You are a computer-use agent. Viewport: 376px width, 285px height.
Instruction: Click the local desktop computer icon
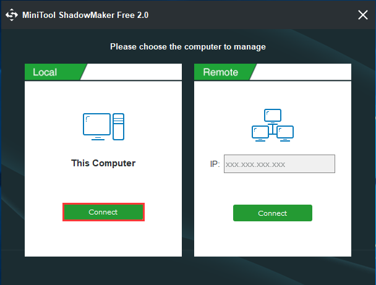(x=103, y=127)
